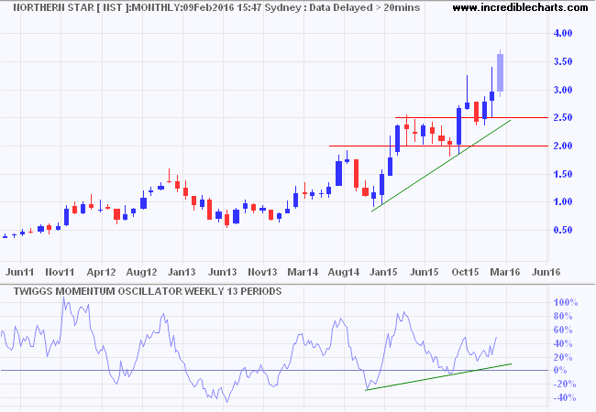596x412 pixels.
Task: Click the Aug14 date axis label
Action: click(x=344, y=272)
